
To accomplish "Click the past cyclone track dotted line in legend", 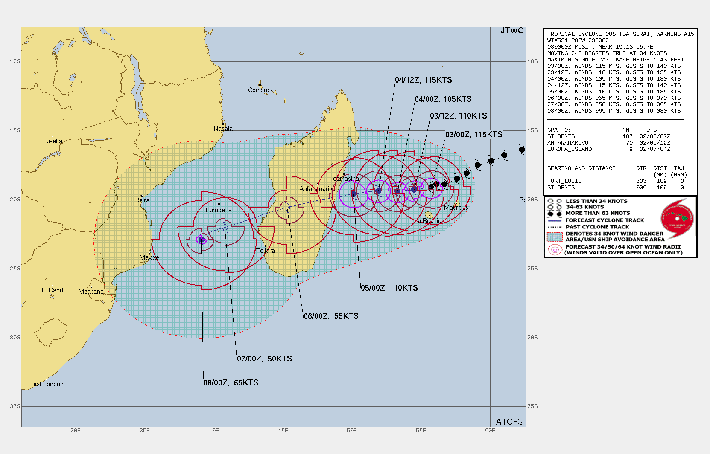I will click(555, 227).
